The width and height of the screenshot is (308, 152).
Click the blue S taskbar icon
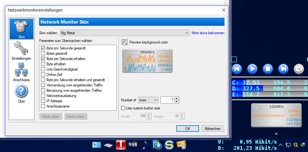tap(169, 145)
